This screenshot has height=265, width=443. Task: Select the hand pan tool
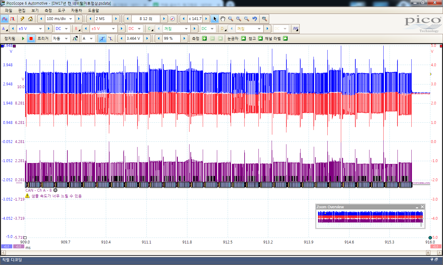point(223,19)
